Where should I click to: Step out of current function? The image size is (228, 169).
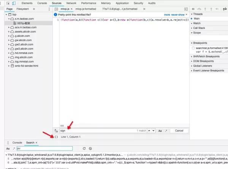tap(211, 9)
